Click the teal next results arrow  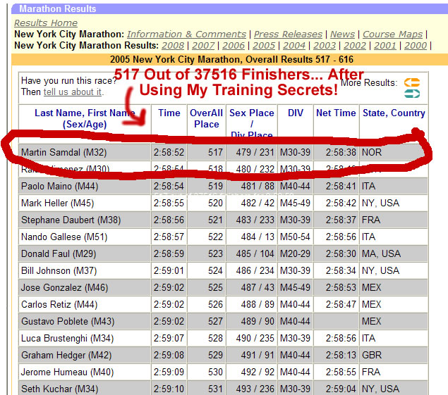[412, 93]
